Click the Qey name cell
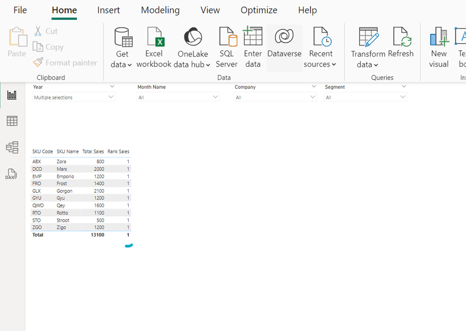This screenshot has height=331, width=466. pyautogui.click(x=61, y=206)
